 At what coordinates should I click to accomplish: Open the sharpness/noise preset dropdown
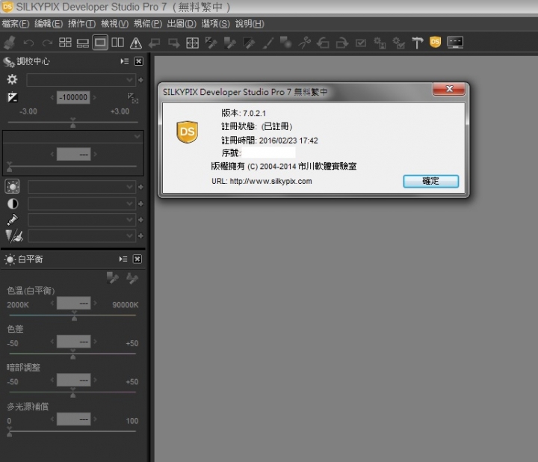click(x=81, y=235)
